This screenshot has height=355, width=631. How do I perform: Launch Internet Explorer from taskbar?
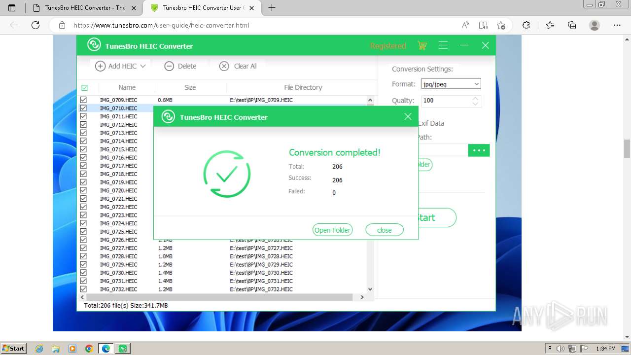(x=39, y=349)
